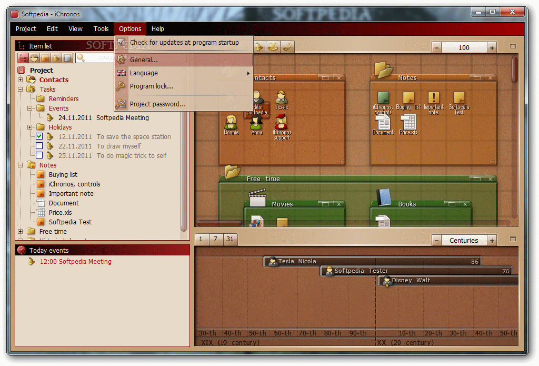This screenshot has height=366, width=539.
Task: Click the open folder icon above Notes window
Action: 383,69
